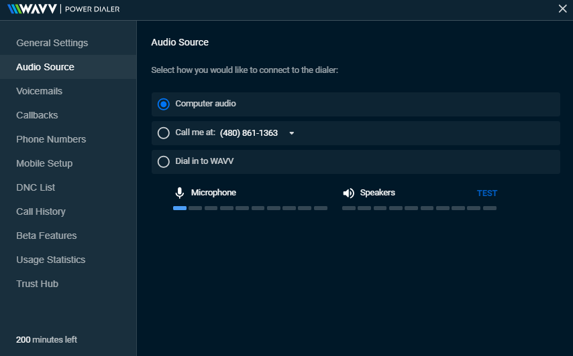Click the speakers level meter bar
Viewport: 573px width, 356px height.
point(419,208)
